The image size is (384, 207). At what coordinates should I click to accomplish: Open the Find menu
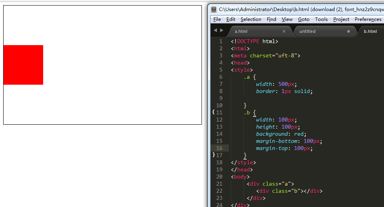(x=271, y=19)
